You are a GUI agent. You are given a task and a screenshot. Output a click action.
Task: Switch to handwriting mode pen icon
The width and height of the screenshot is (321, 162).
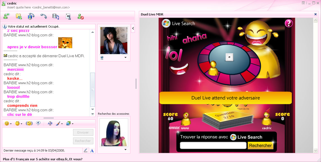85,150
